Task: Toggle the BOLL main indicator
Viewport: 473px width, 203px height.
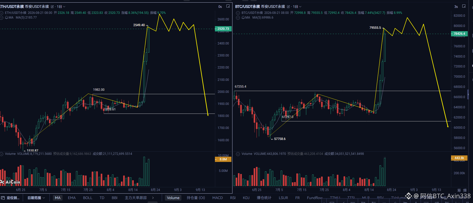Action: point(88,198)
